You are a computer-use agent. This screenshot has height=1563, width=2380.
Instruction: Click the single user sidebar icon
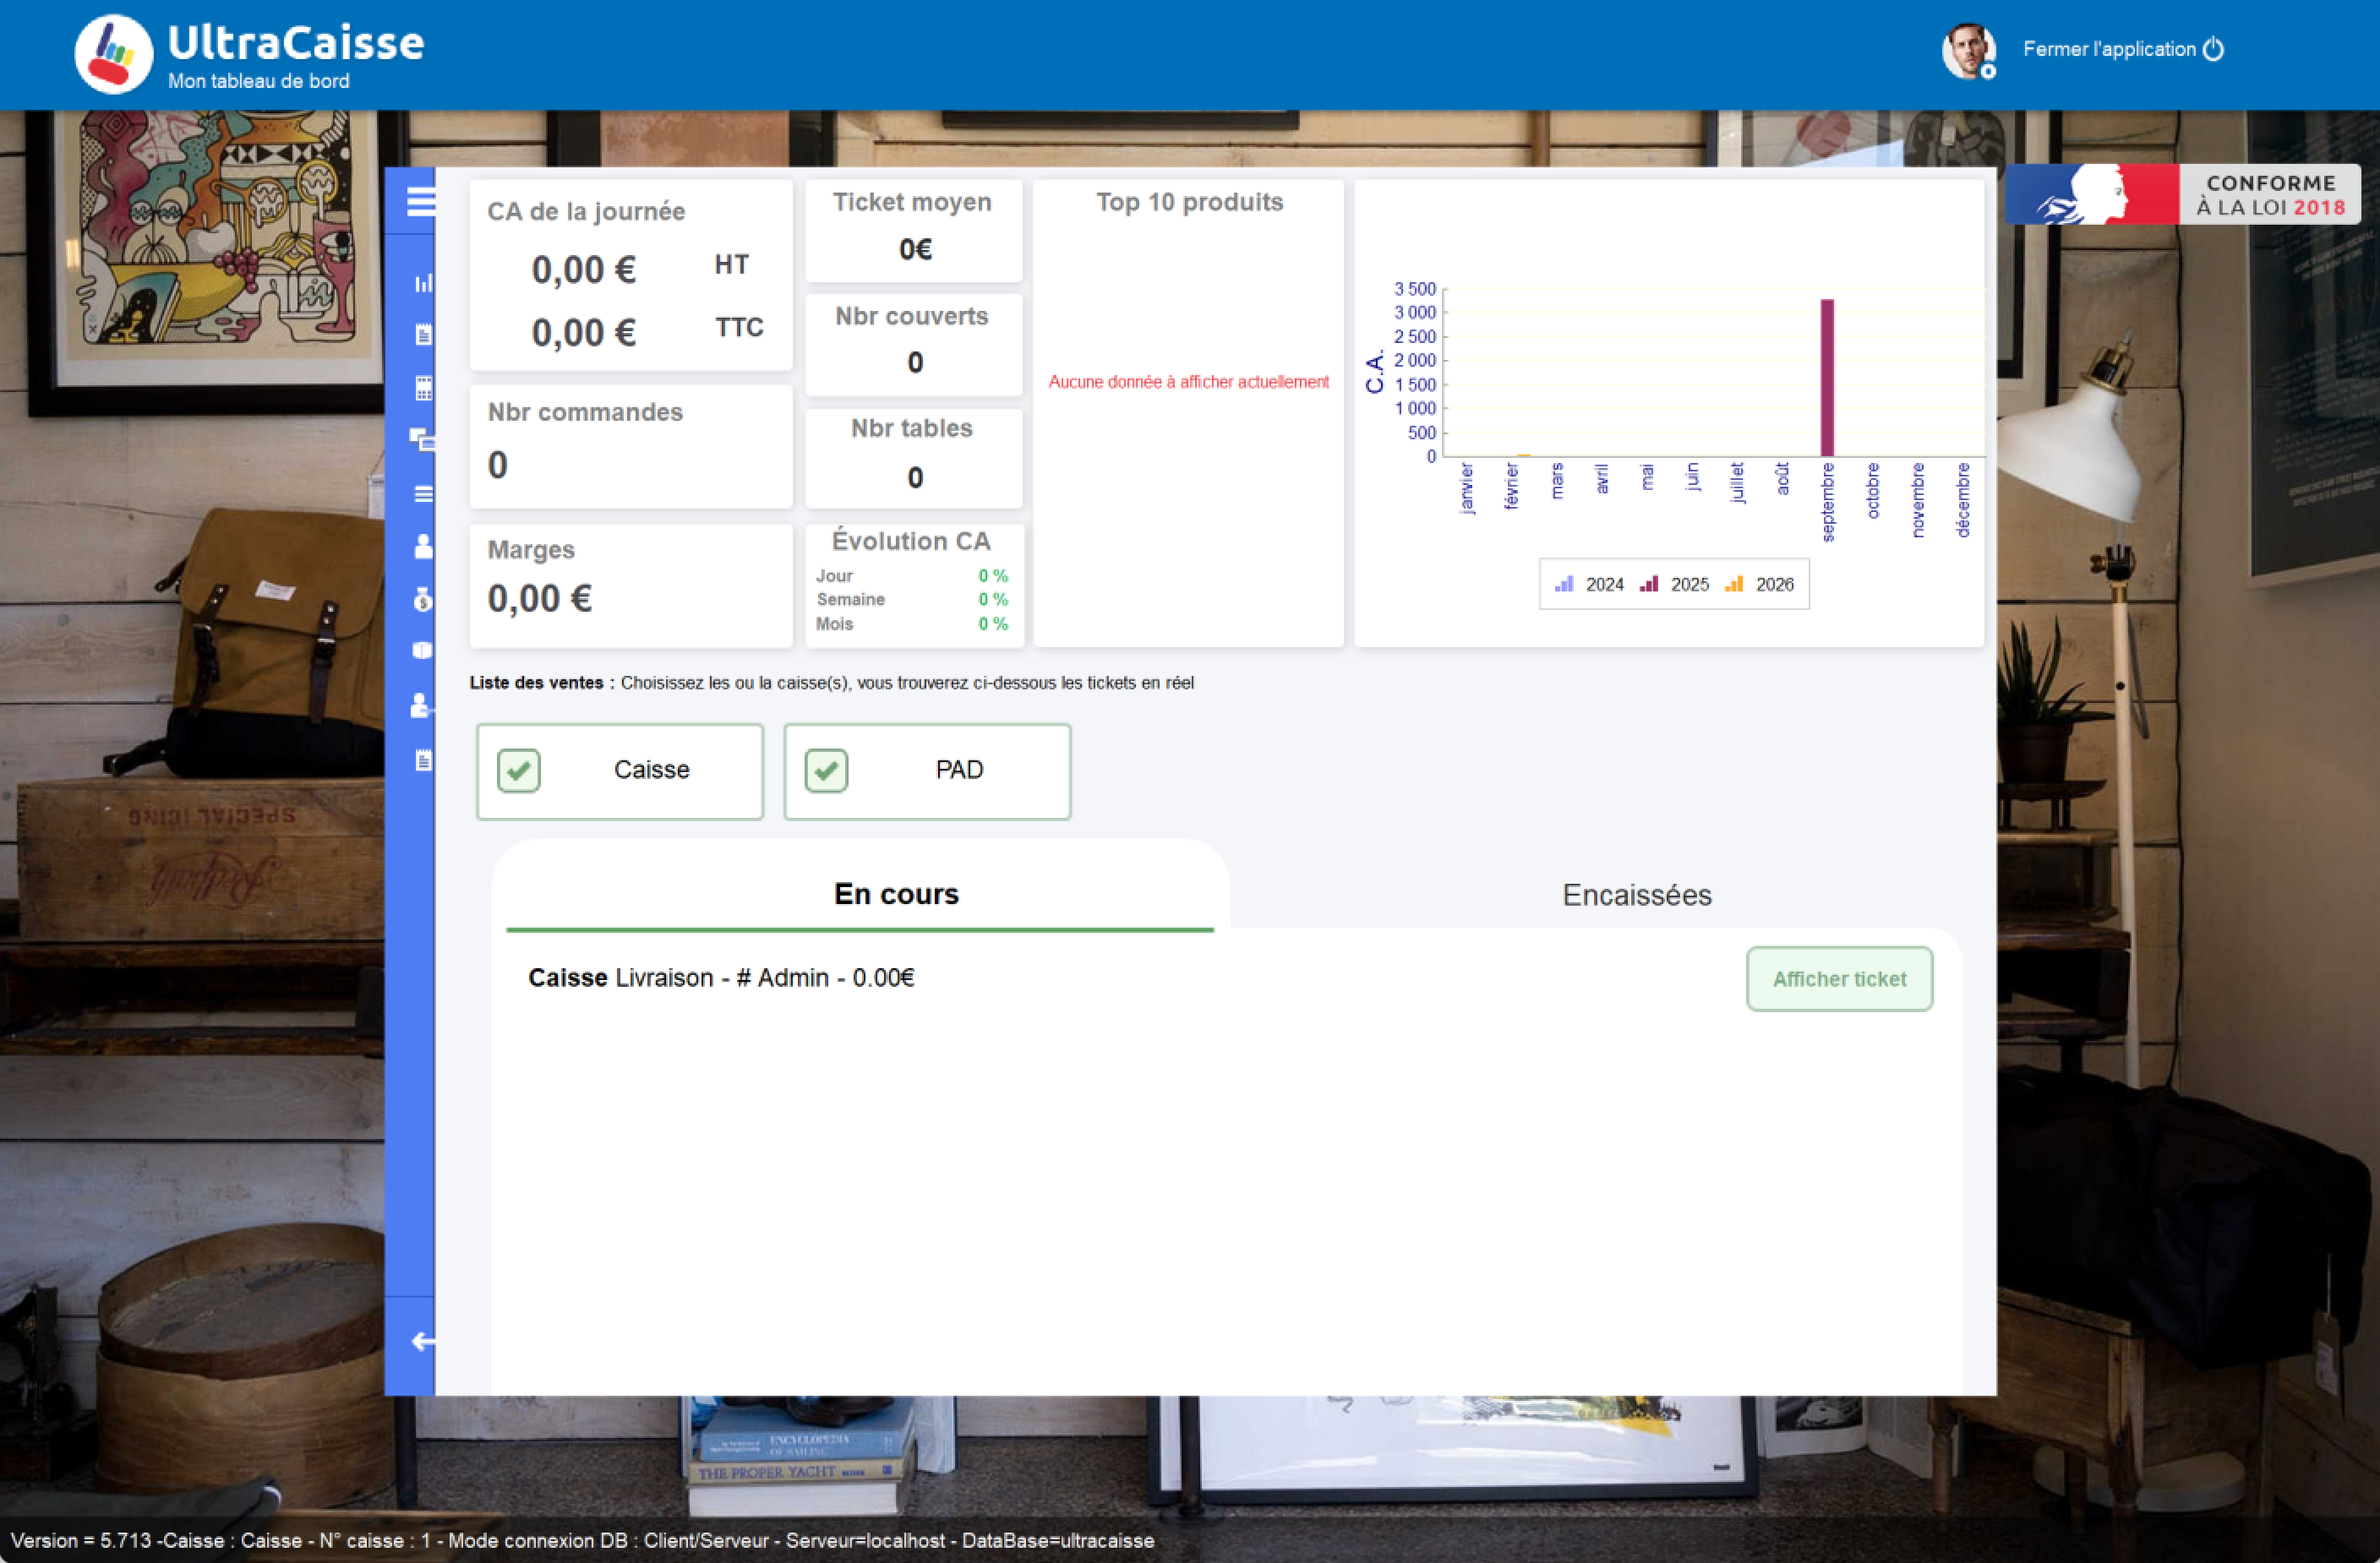pos(423,546)
